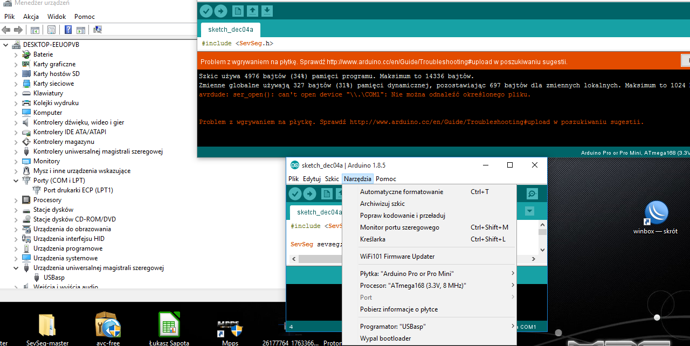Click Forward arrow in Device Manager toolbar
Image resolution: width=690 pixels, height=346 pixels.
18,30
